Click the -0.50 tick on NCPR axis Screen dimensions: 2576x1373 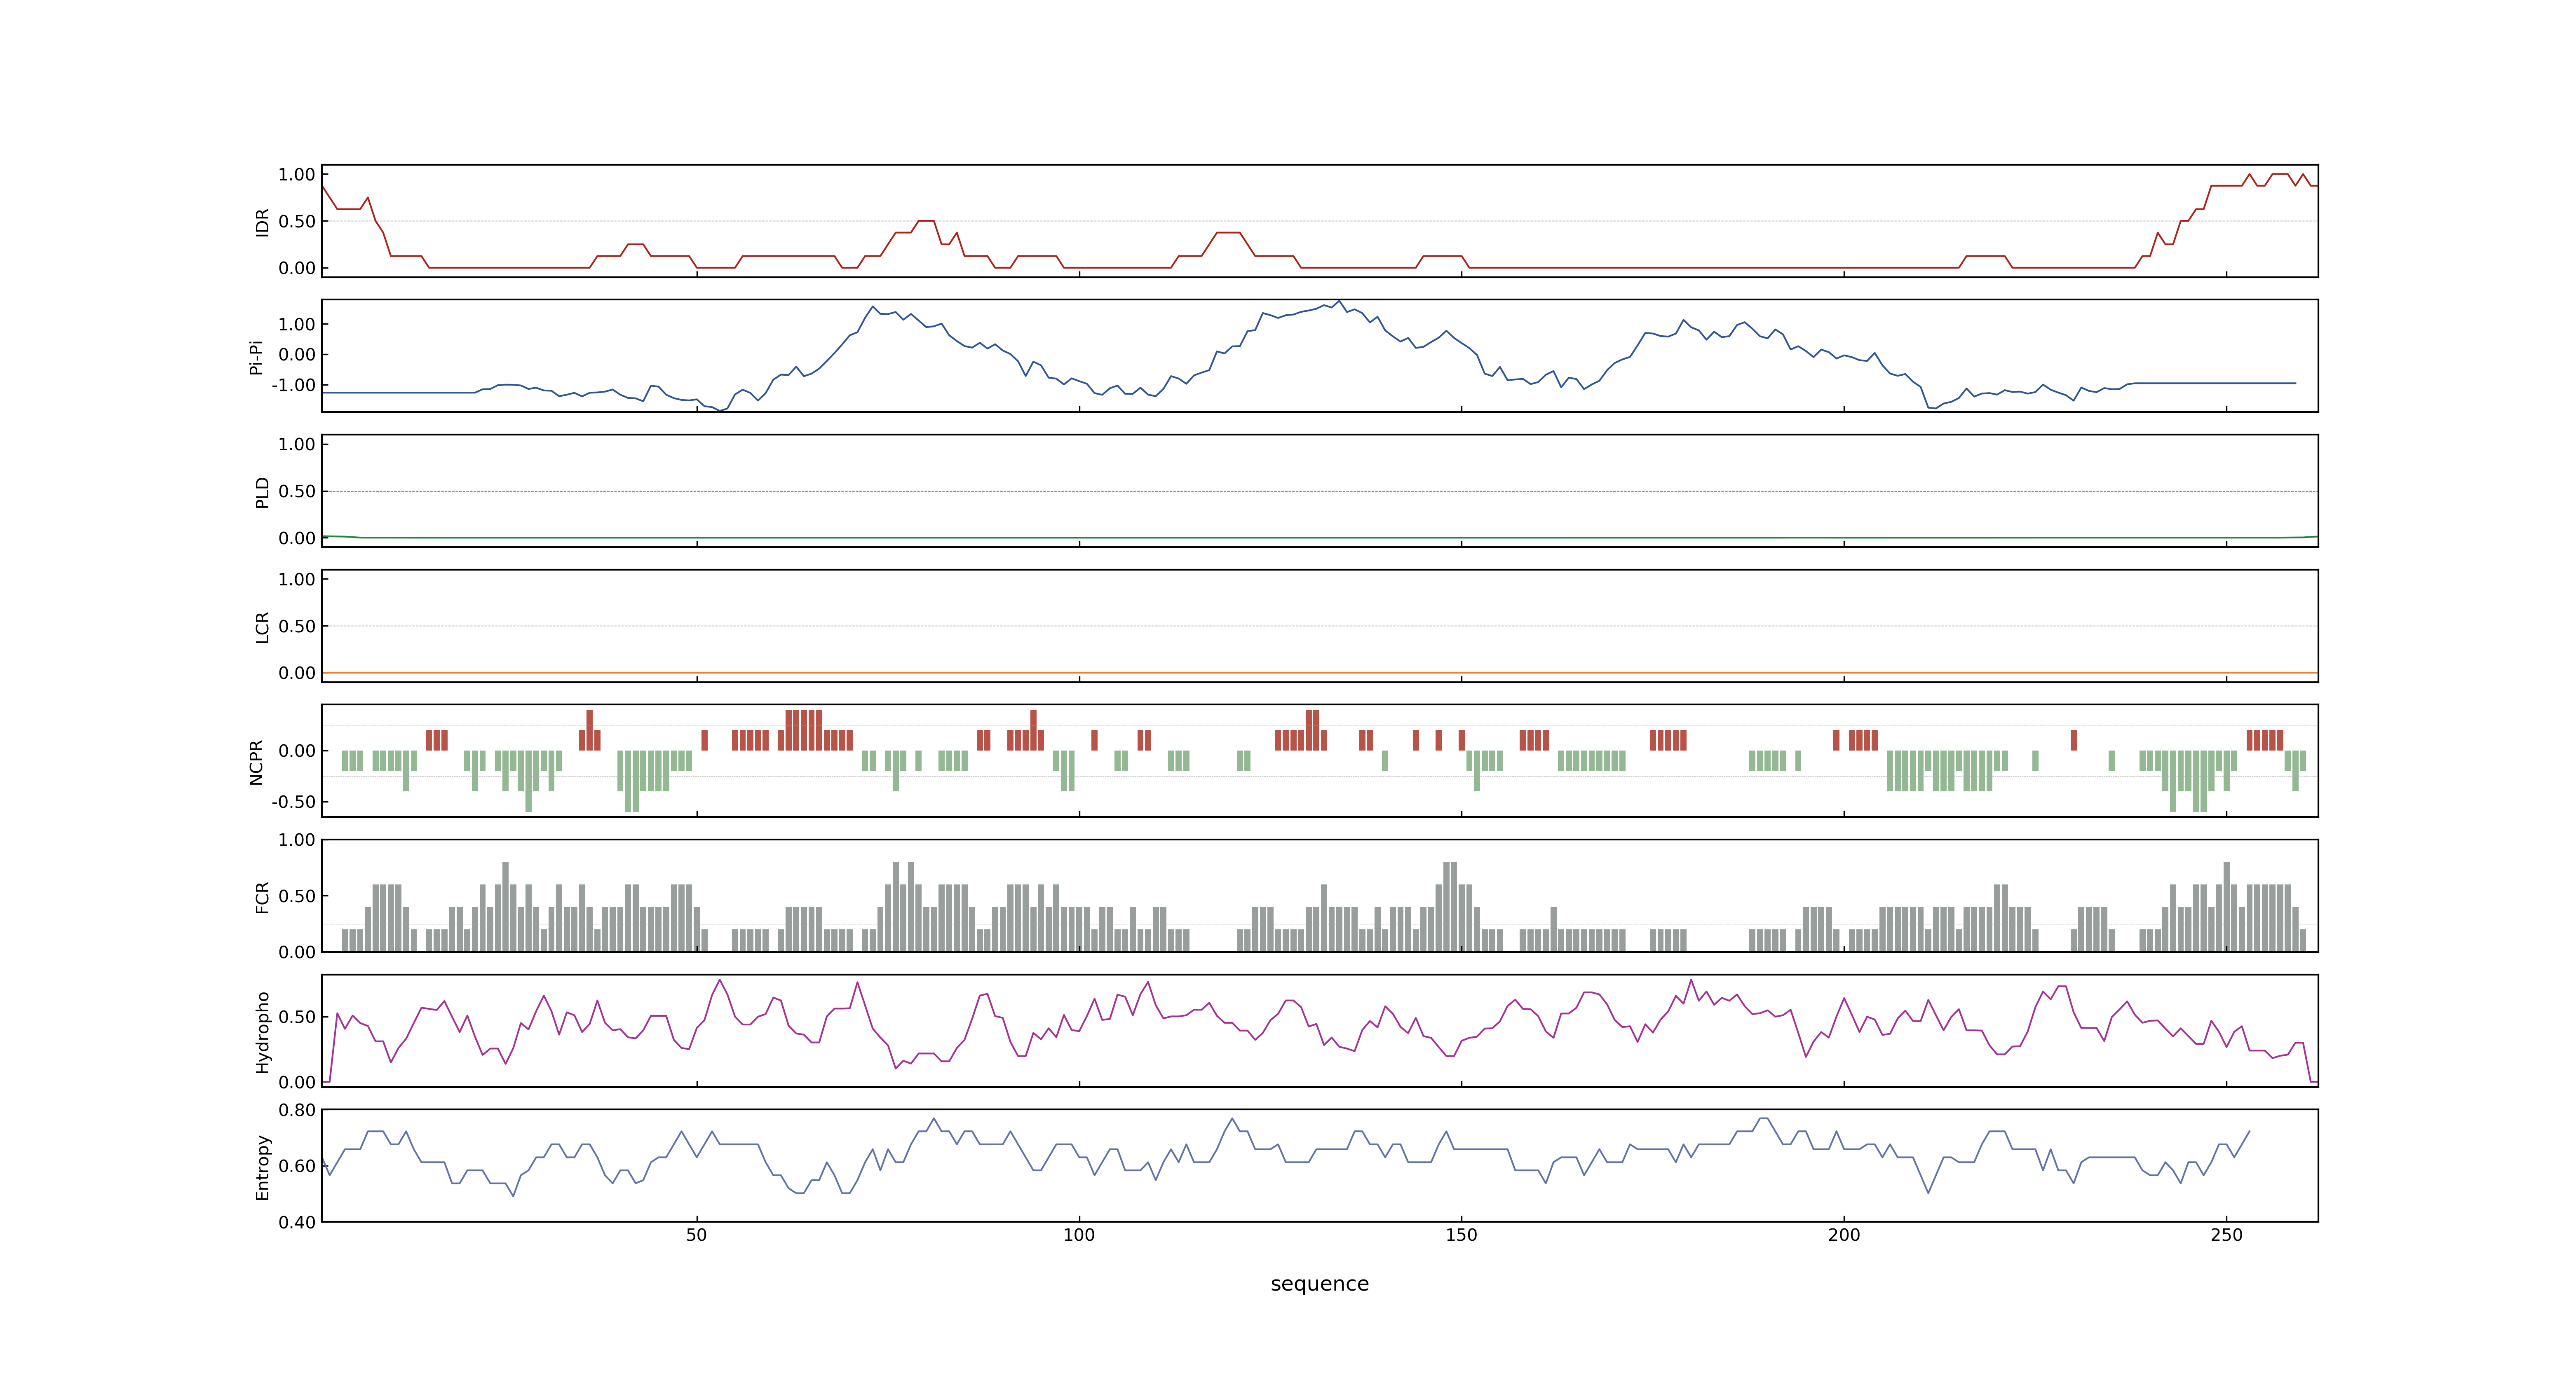tap(293, 801)
